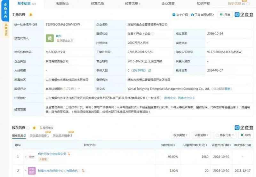Switch to 经营风险 tab

pyautogui.click(x=97, y=4)
